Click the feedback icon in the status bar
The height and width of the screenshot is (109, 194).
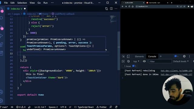[x=111, y=107]
